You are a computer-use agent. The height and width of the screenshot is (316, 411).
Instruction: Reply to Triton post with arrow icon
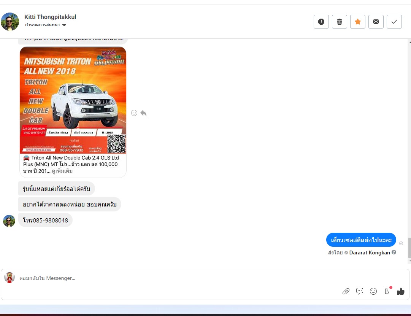143,113
